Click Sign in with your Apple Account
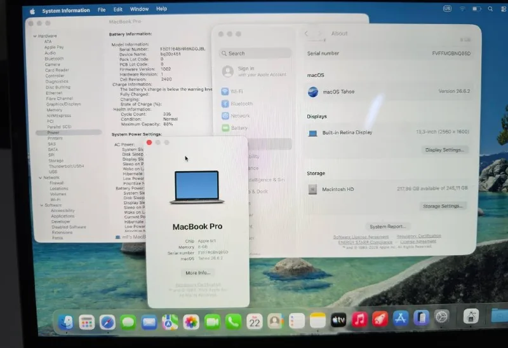 tap(255, 71)
